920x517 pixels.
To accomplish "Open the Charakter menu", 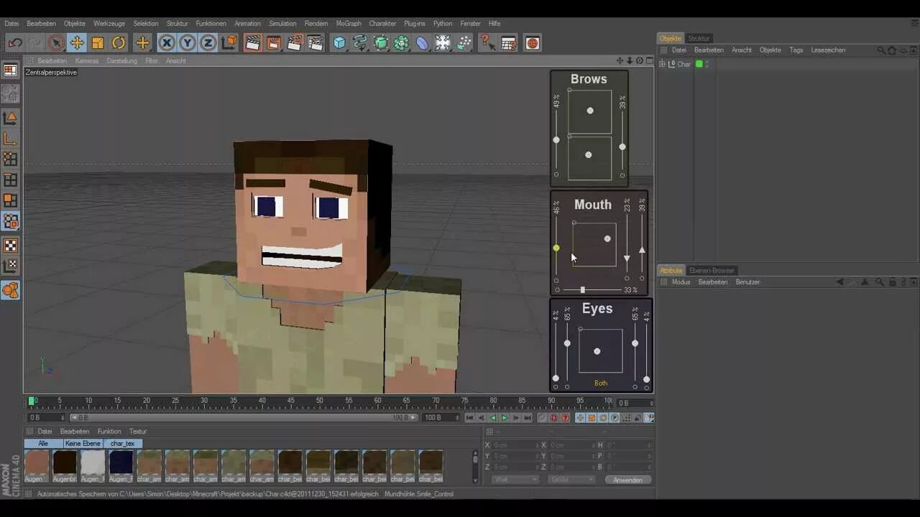I will pyautogui.click(x=382, y=24).
